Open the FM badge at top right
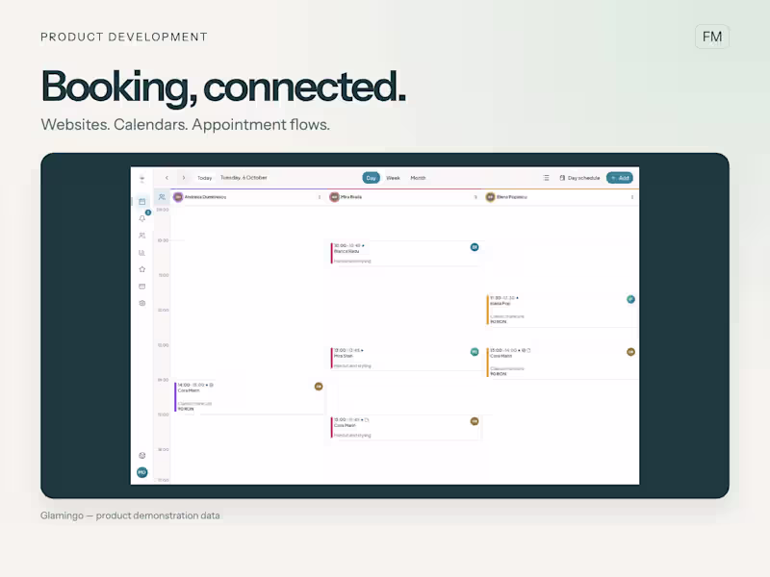 [x=712, y=37]
